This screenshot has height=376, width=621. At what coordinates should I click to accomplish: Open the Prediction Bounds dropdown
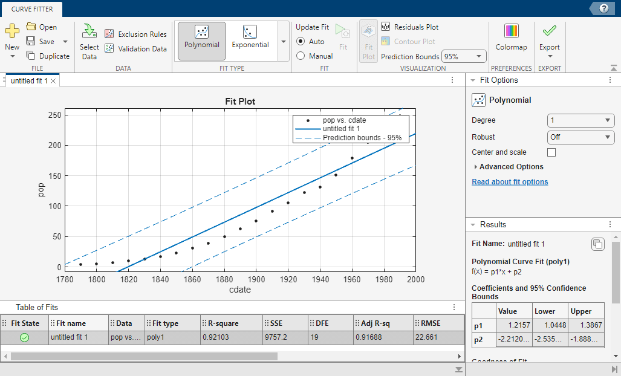click(x=464, y=56)
